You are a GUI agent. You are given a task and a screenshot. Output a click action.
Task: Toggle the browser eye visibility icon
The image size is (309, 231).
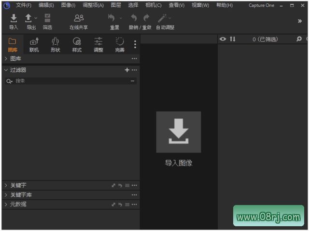(223, 39)
